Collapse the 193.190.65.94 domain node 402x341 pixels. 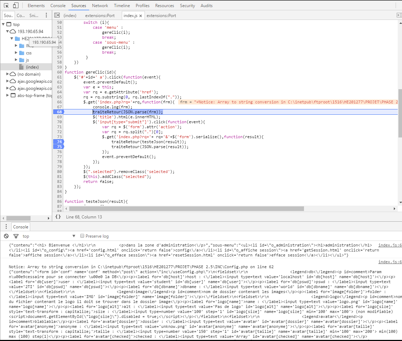(x=7, y=31)
